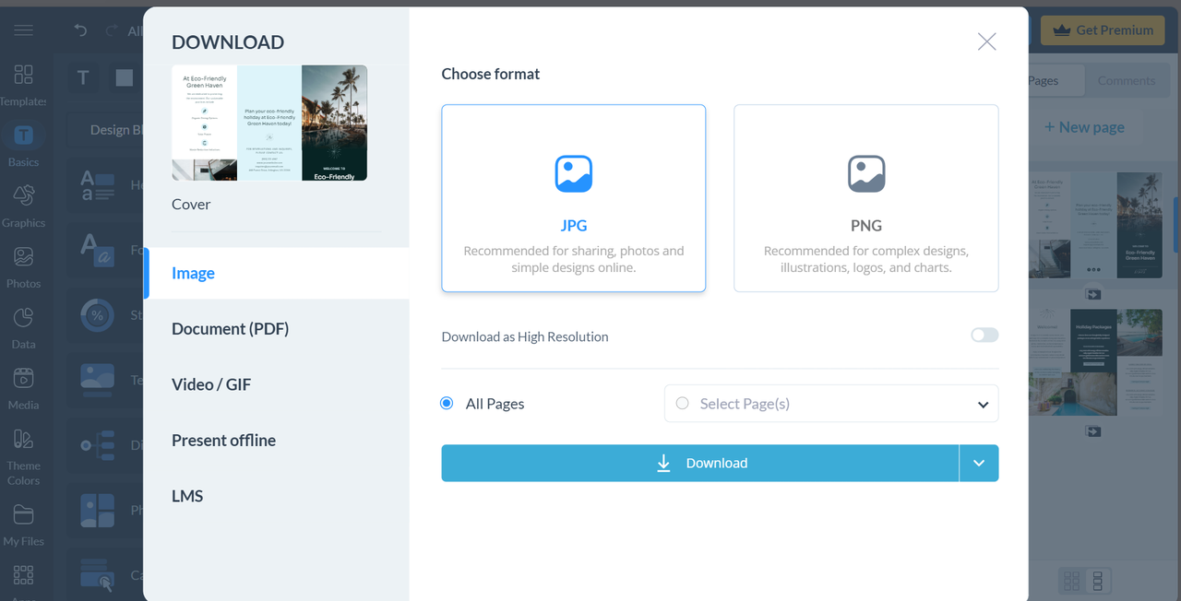Click the square shape tool icon

(x=125, y=77)
